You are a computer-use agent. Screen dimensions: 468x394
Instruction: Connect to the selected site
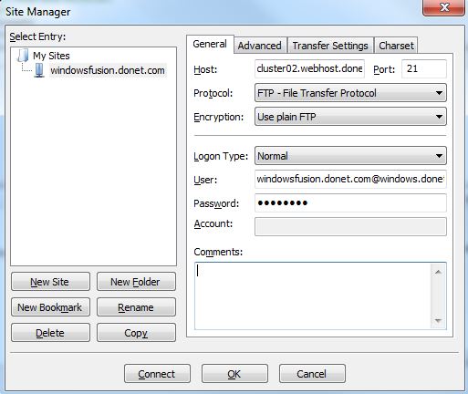[157, 374]
